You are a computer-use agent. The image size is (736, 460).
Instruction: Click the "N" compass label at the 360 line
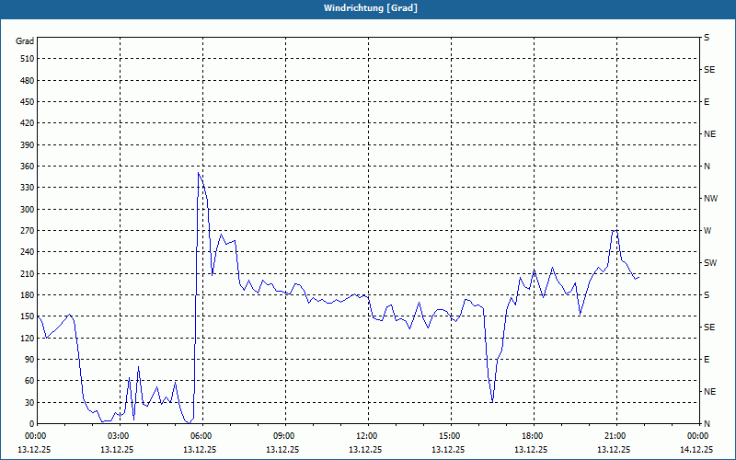click(x=707, y=167)
